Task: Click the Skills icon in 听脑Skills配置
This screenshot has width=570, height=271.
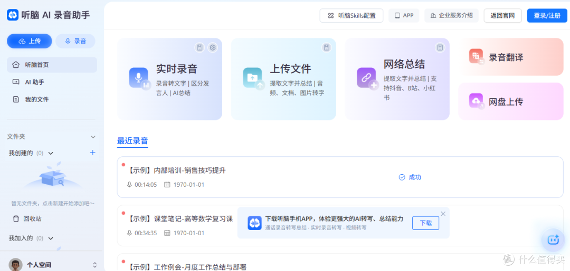Action: coord(330,16)
